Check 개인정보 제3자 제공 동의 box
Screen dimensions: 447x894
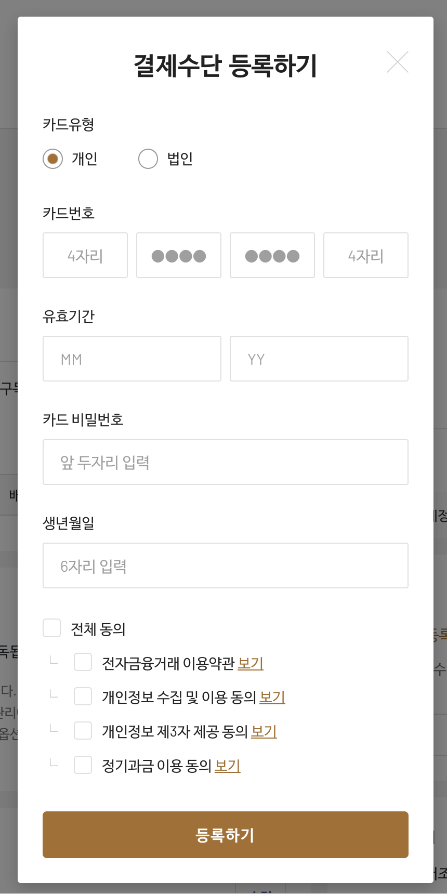tap(83, 731)
